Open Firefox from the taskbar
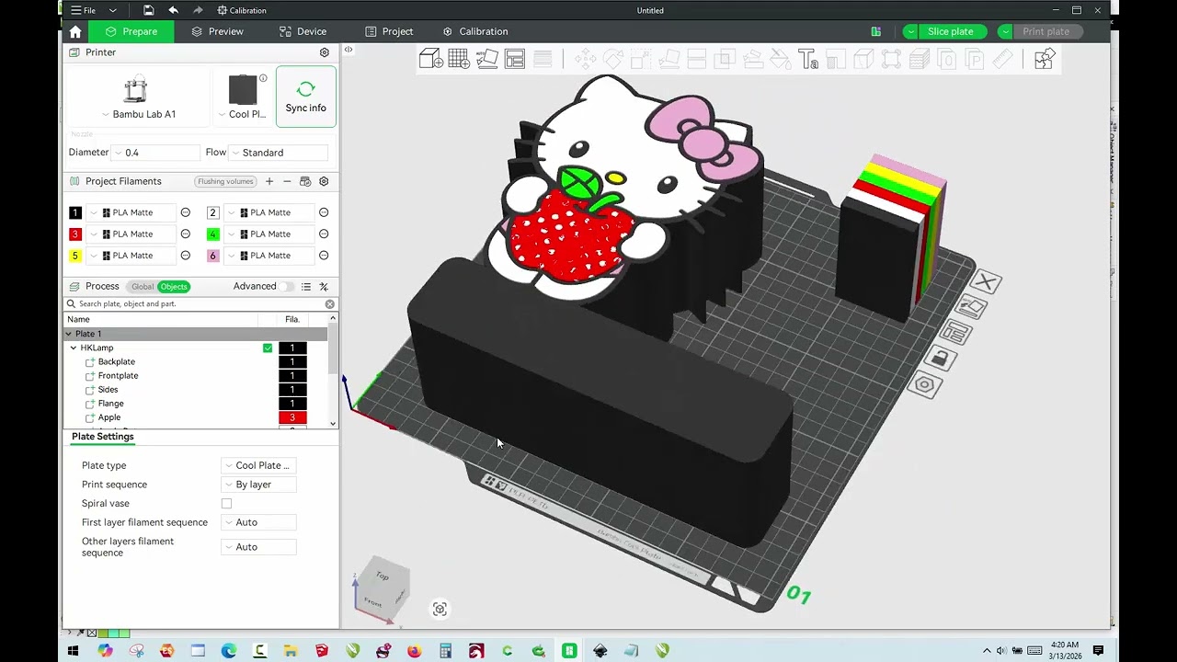1177x662 pixels. 414,651
